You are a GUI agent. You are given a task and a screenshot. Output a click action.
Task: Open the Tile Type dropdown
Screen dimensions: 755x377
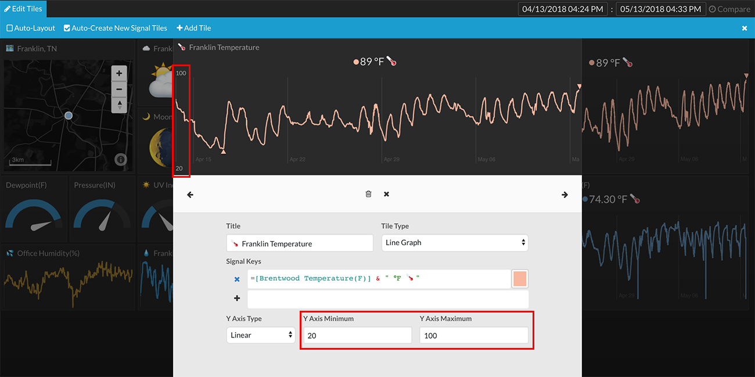pyautogui.click(x=455, y=243)
